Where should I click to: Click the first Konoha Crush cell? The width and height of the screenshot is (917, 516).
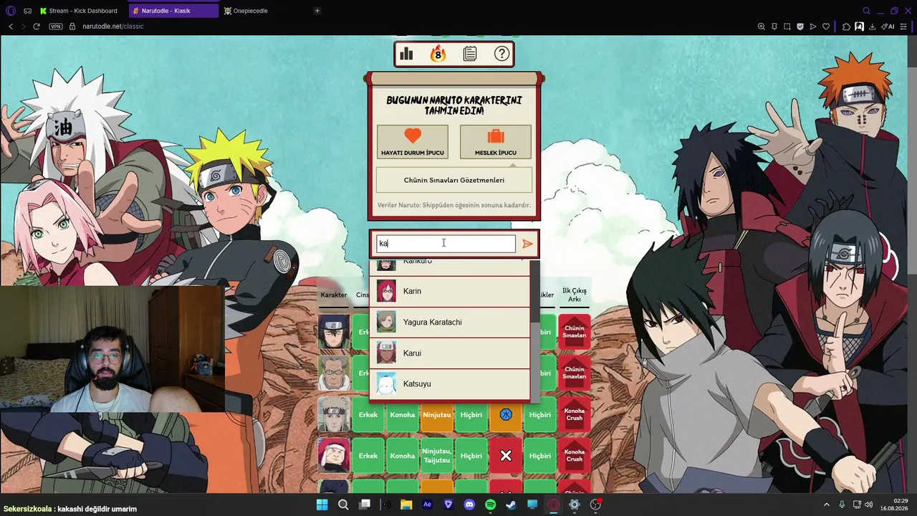[575, 415]
